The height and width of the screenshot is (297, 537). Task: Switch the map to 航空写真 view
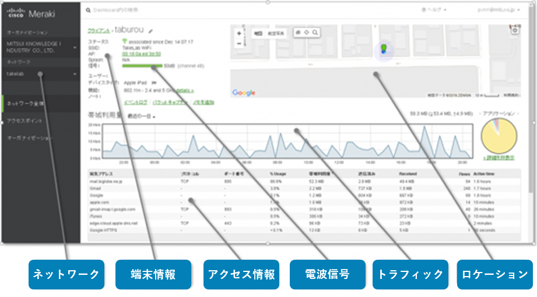tap(276, 34)
